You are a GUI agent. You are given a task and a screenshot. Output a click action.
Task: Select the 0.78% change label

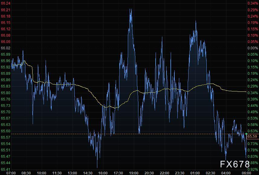tap(253, 150)
